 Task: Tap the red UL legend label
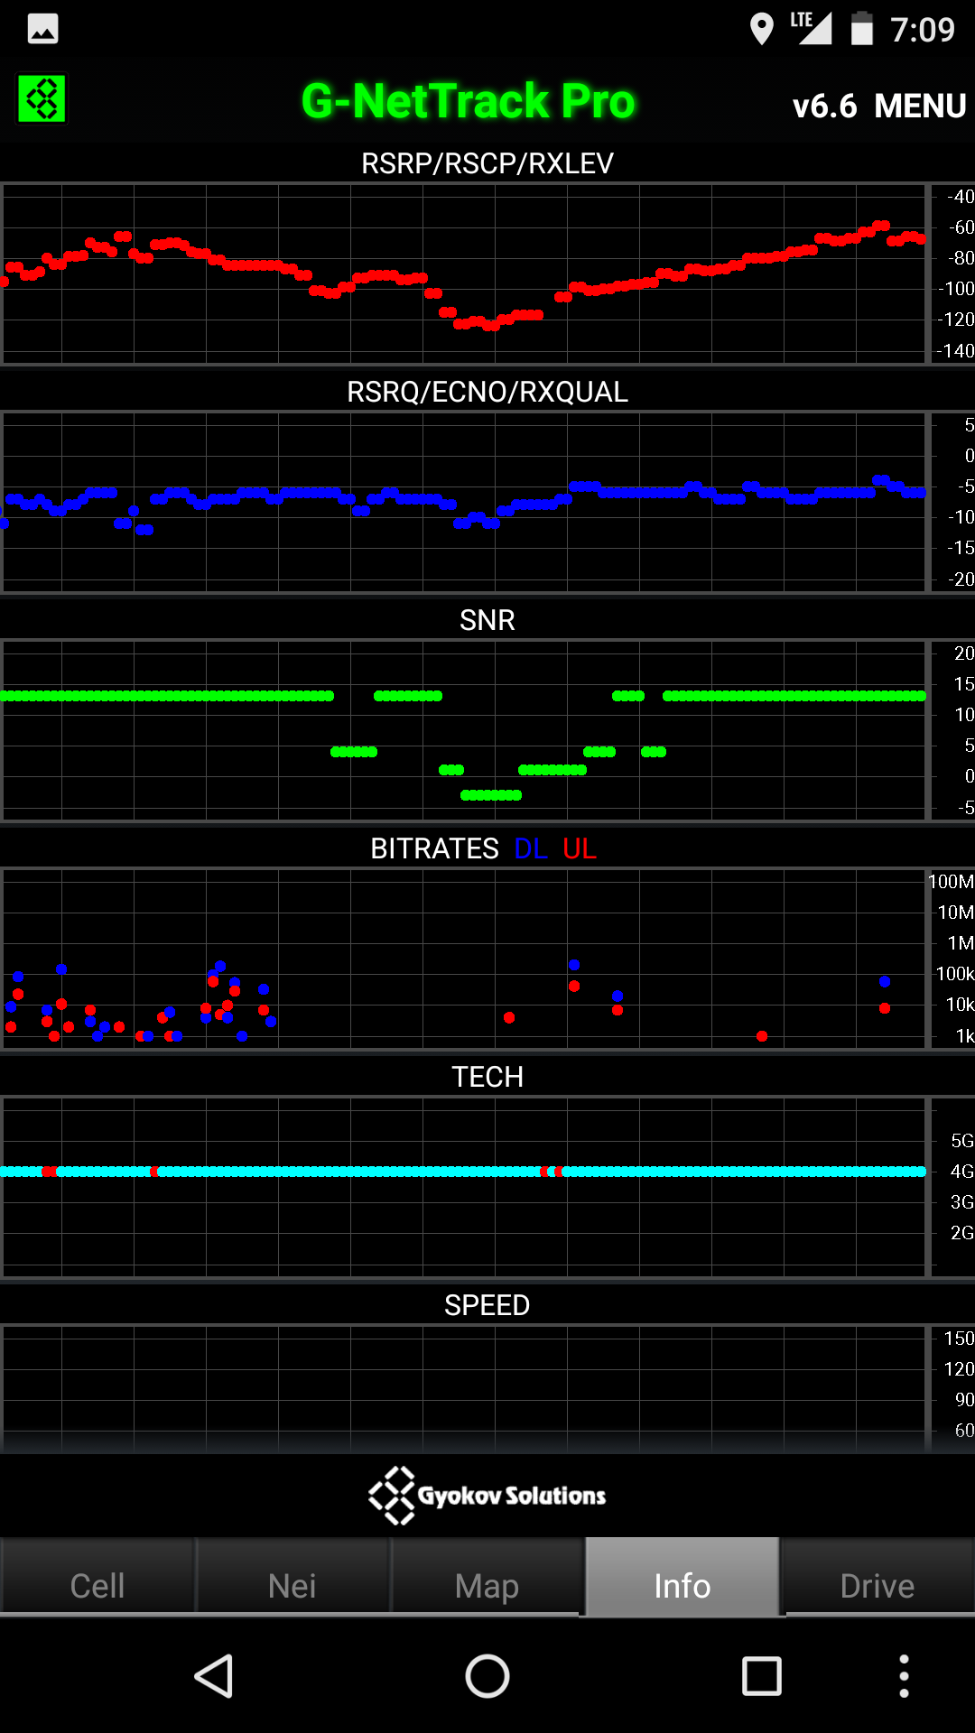click(x=580, y=848)
